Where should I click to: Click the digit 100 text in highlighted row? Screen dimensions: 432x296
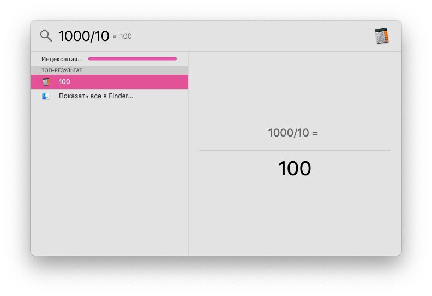pyautogui.click(x=64, y=82)
